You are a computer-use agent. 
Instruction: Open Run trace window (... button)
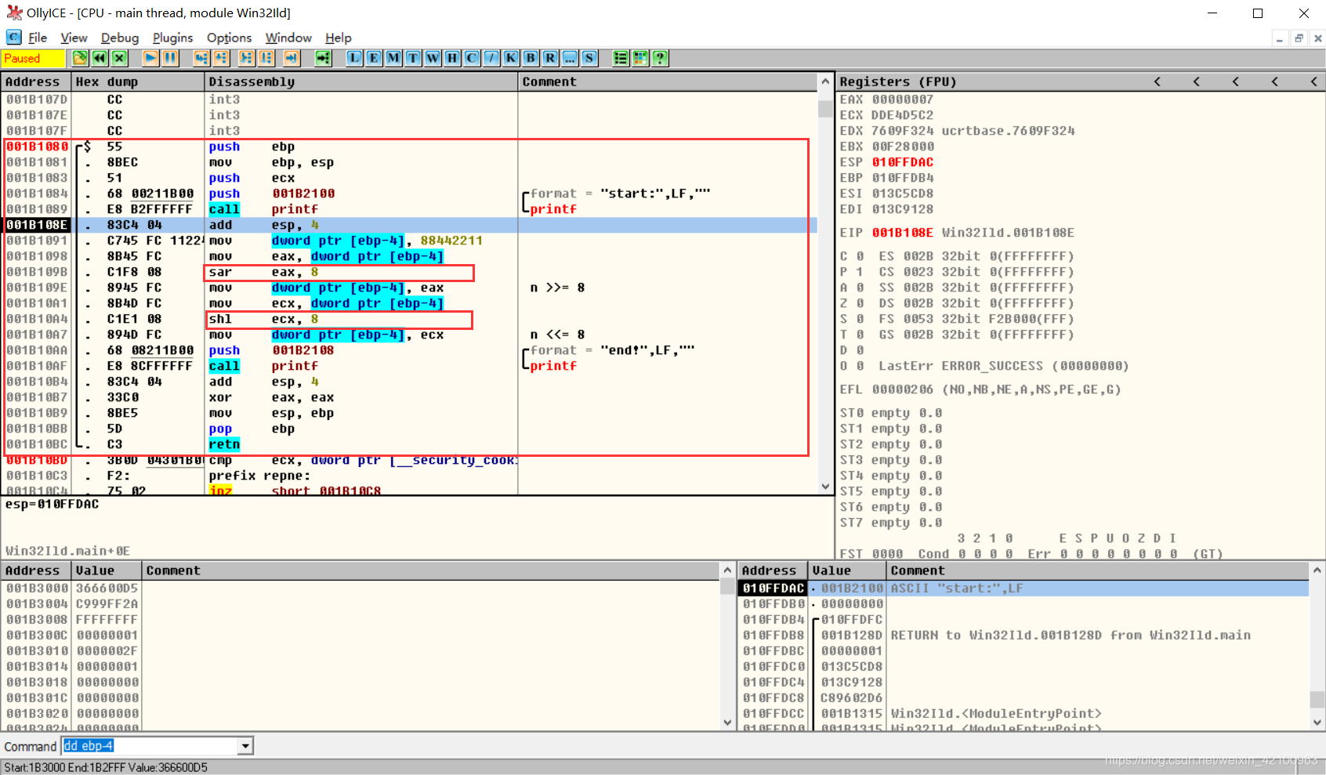tap(570, 58)
